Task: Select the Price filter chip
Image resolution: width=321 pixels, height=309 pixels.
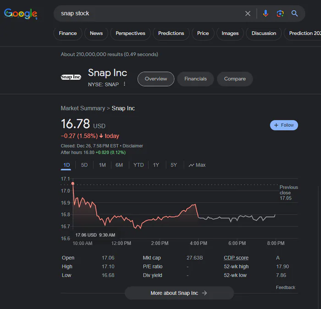Action: point(203,33)
